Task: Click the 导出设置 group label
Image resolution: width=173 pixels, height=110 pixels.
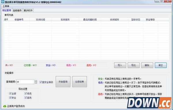Action: point(23,89)
